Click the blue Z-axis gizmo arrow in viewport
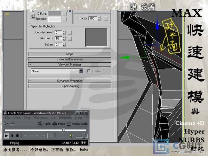Image resolution: width=208 pixels, height=156 pixels. (x=157, y=25)
